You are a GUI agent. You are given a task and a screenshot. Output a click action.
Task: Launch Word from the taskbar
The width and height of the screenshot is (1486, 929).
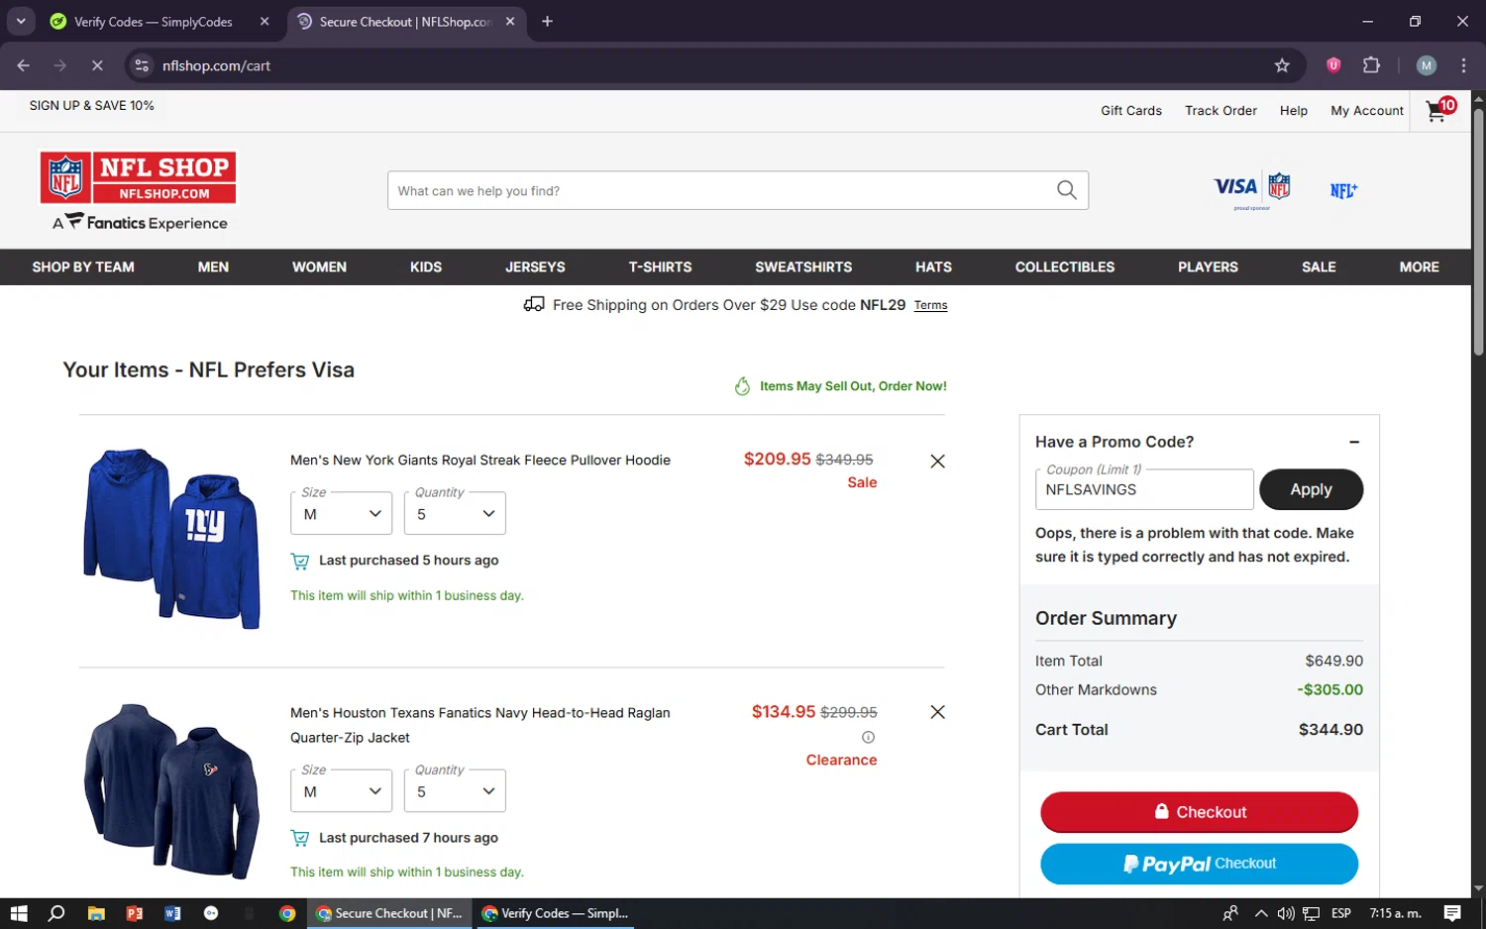pyautogui.click(x=172, y=913)
